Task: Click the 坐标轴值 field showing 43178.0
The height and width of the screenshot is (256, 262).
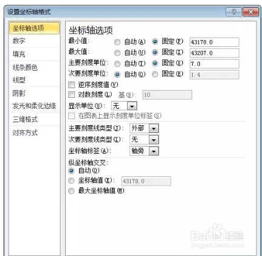Action: [x=146, y=181]
